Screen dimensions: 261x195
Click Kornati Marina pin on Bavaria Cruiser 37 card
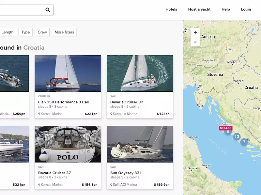39,185
